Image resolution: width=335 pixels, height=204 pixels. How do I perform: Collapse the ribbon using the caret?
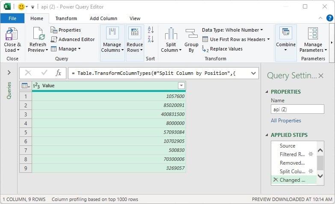(x=320, y=18)
